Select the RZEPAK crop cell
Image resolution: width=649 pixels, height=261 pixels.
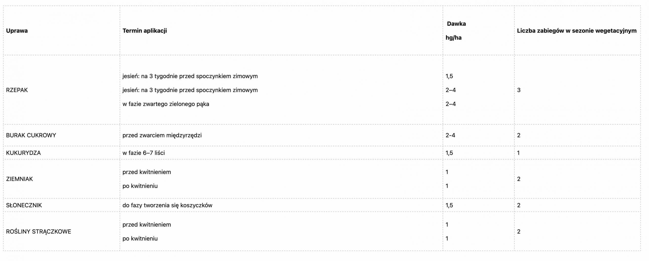[x=17, y=90]
